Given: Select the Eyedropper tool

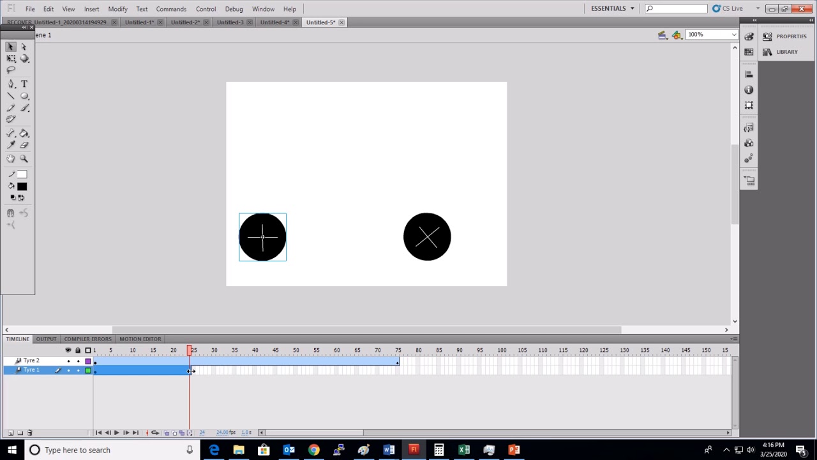Looking at the screenshot, I should click(x=11, y=145).
